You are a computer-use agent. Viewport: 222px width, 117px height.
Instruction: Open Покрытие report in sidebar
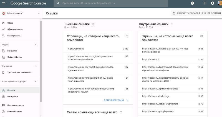coord(20,51)
